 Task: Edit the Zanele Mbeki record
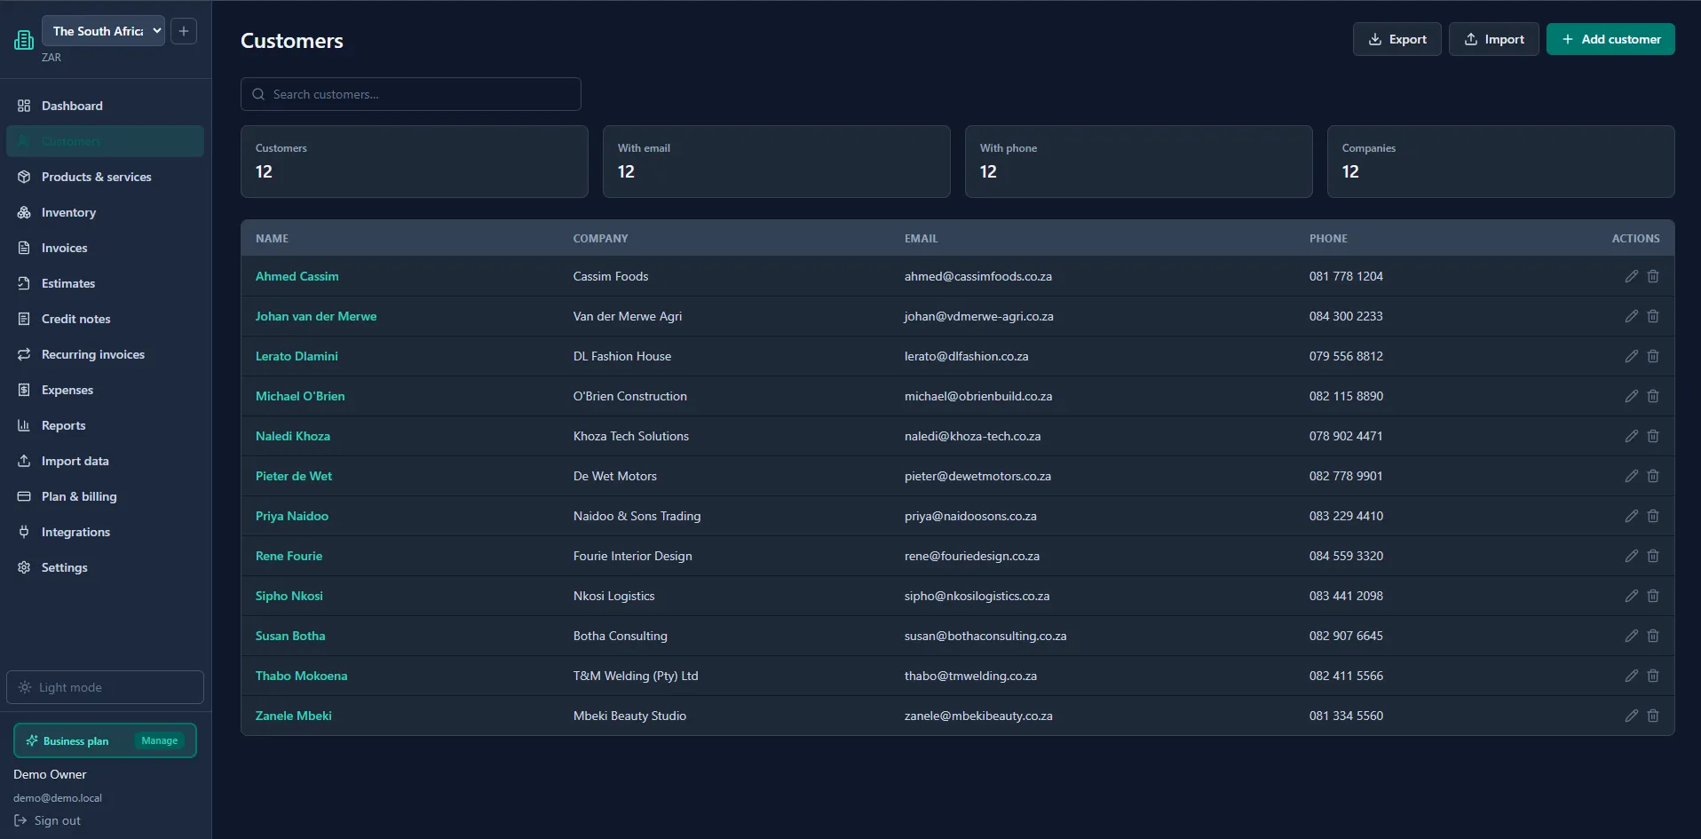pos(1632,716)
